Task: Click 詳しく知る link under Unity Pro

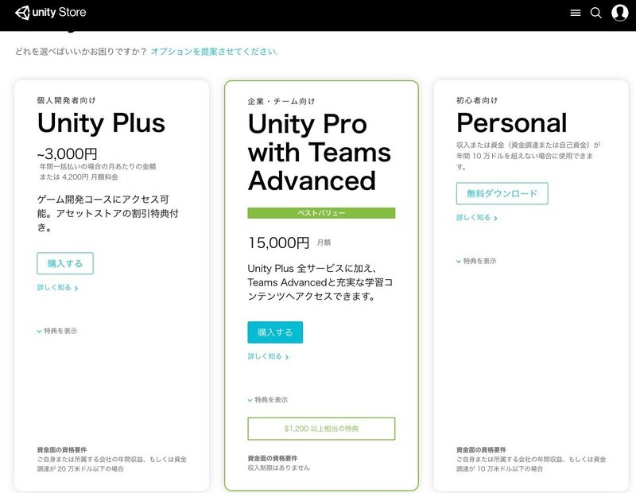Action: (x=268, y=356)
